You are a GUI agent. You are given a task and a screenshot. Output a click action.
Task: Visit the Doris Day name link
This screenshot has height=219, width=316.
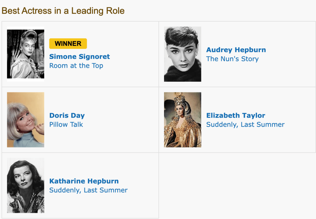(x=67, y=116)
